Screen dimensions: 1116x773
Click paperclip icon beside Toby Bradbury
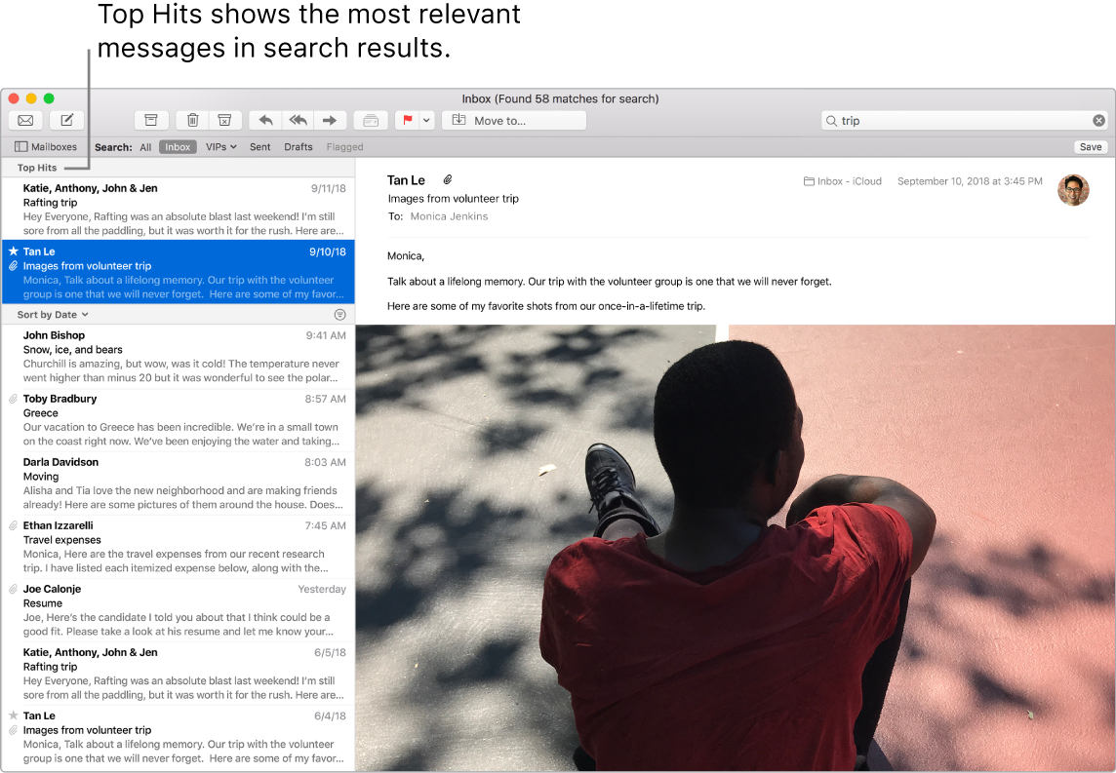[13, 399]
